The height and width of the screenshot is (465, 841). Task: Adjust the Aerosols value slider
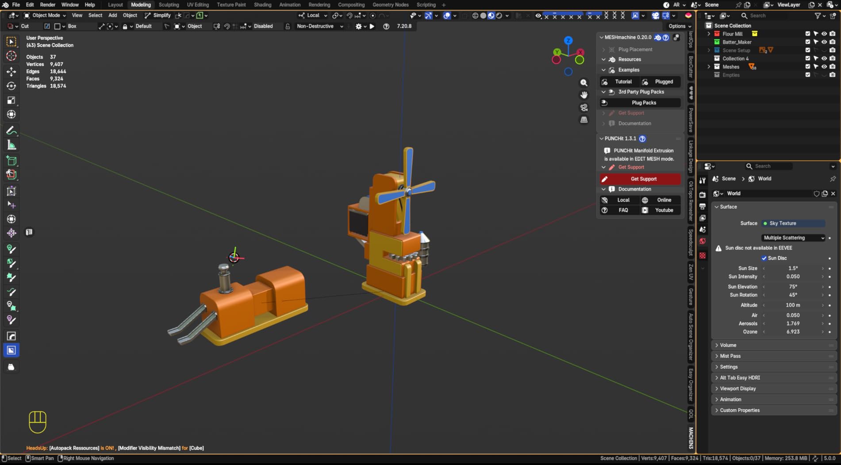pyautogui.click(x=793, y=323)
